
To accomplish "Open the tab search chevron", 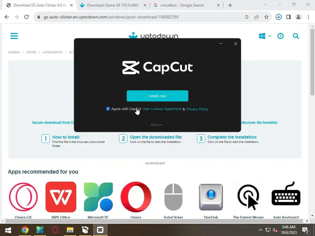I will 265,4.
